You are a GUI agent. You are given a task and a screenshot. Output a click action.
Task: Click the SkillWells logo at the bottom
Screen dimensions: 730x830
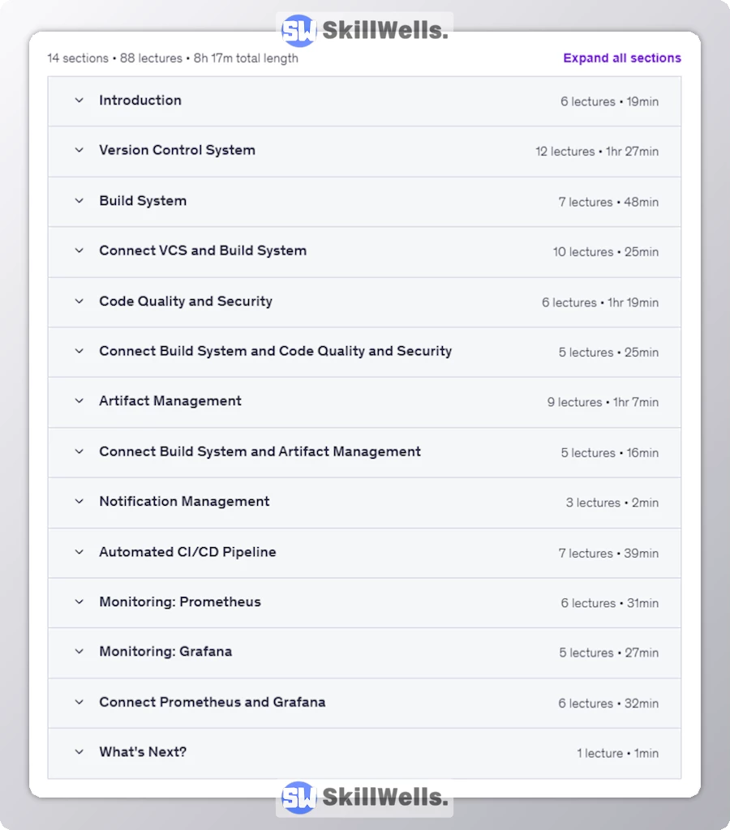click(364, 798)
